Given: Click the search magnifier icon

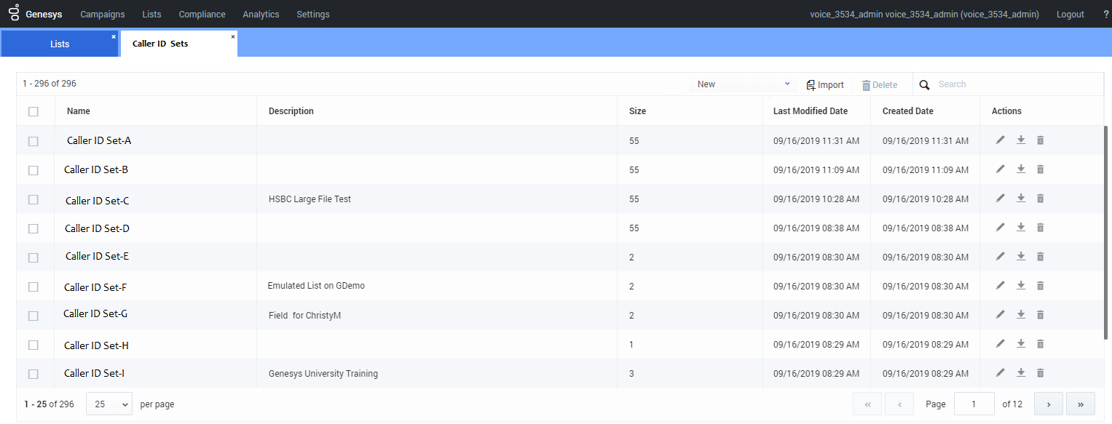Looking at the screenshot, I should [925, 85].
